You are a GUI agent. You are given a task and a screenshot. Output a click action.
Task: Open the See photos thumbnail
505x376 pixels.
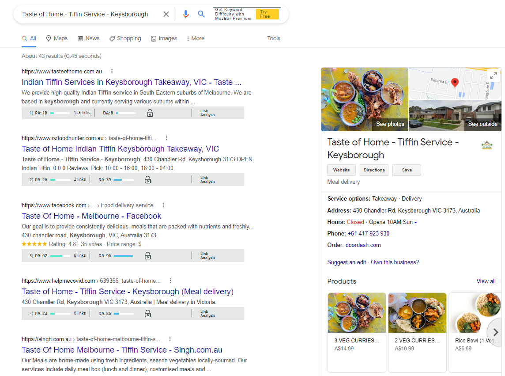(x=365, y=99)
